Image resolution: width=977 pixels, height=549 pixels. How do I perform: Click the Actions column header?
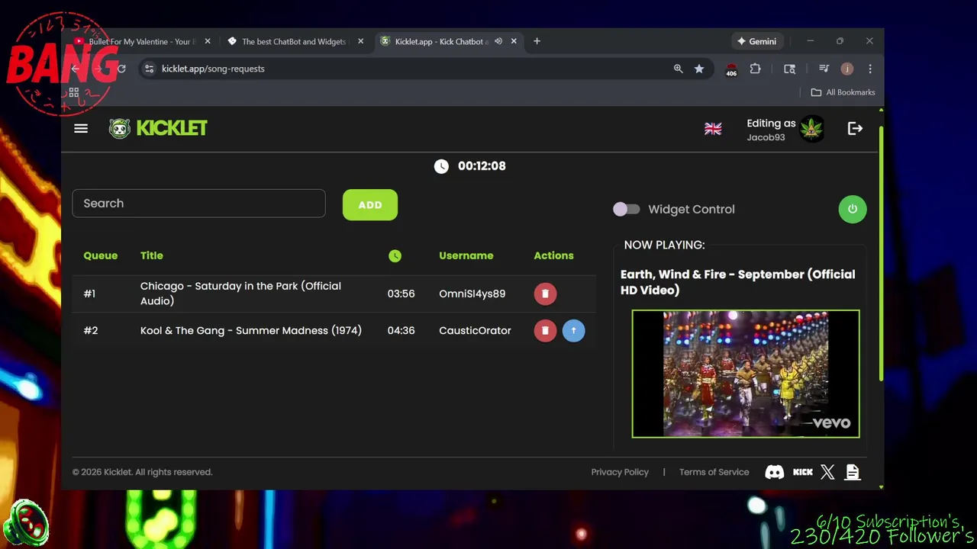tap(553, 255)
